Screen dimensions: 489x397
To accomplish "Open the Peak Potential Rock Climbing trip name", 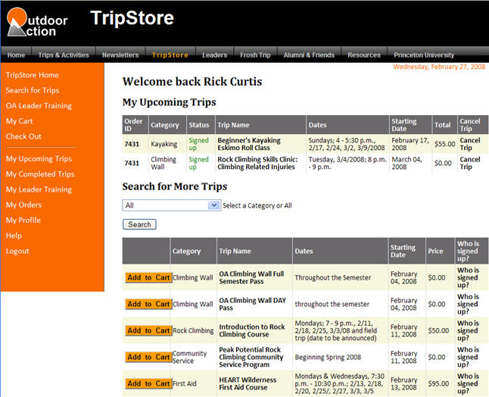I will point(251,358).
